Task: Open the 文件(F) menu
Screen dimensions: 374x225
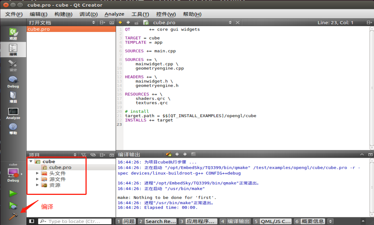Action: [14, 14]
